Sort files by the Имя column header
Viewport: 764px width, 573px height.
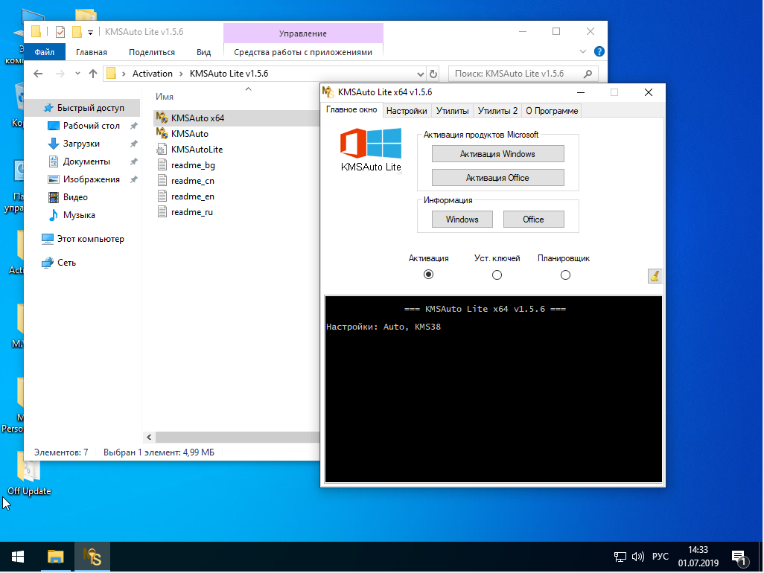(x=165, y=97)
